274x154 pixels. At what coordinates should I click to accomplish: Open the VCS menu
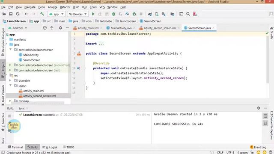102,7
